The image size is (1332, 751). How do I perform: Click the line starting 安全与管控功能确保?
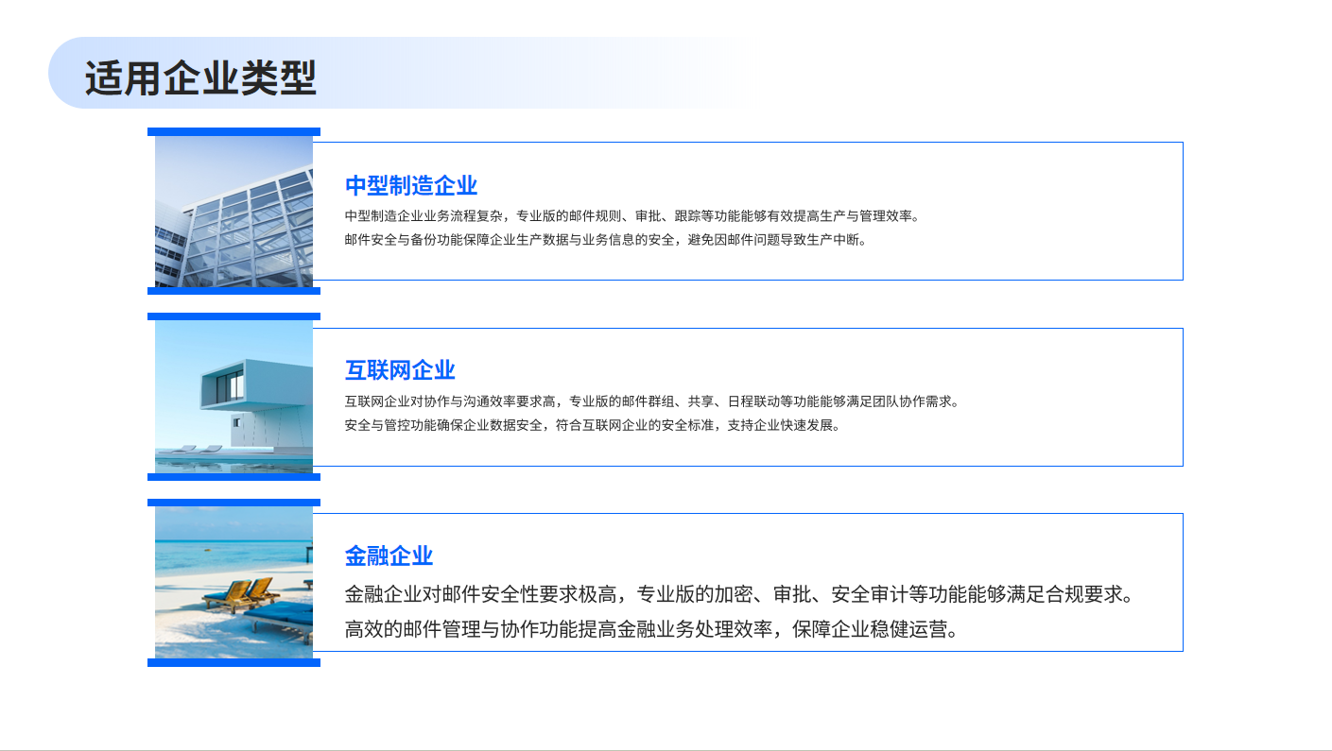[x=593, y=425]
